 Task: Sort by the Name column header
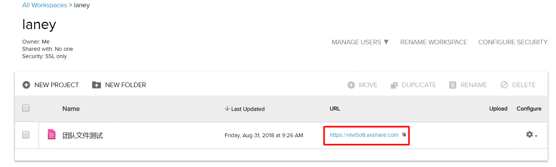(x=71, y=109)
